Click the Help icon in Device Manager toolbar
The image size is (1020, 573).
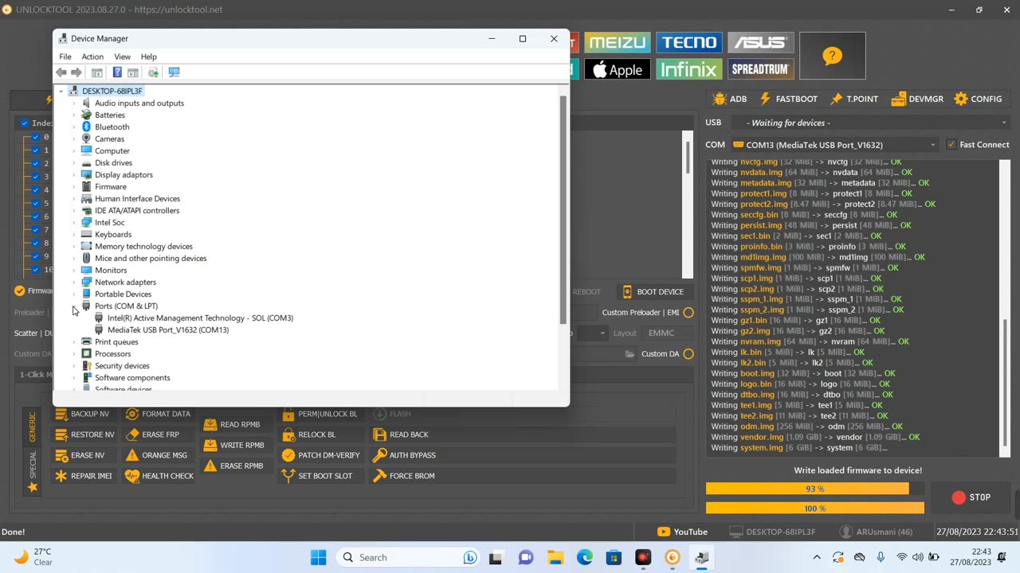click(x=117, y=72)
